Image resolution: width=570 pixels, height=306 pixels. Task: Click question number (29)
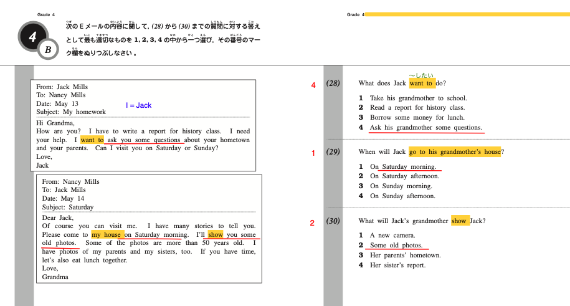(333, 151)
